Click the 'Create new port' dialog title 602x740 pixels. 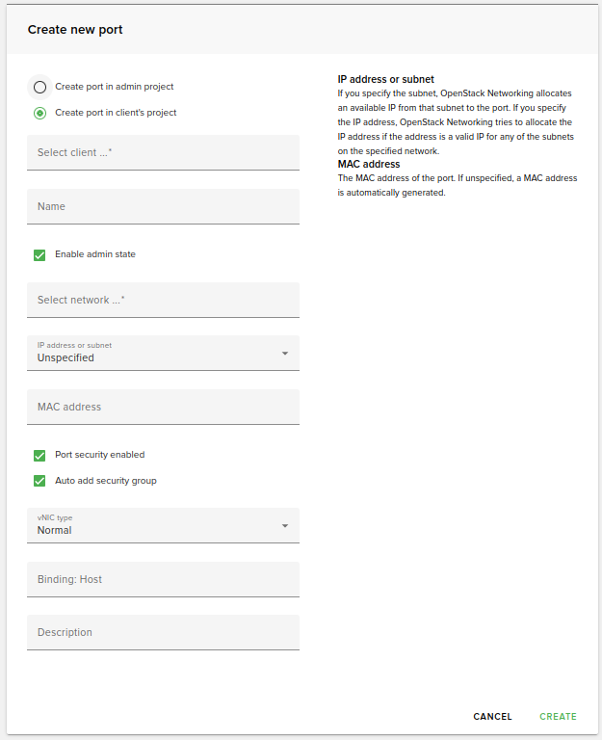(75, 30)
